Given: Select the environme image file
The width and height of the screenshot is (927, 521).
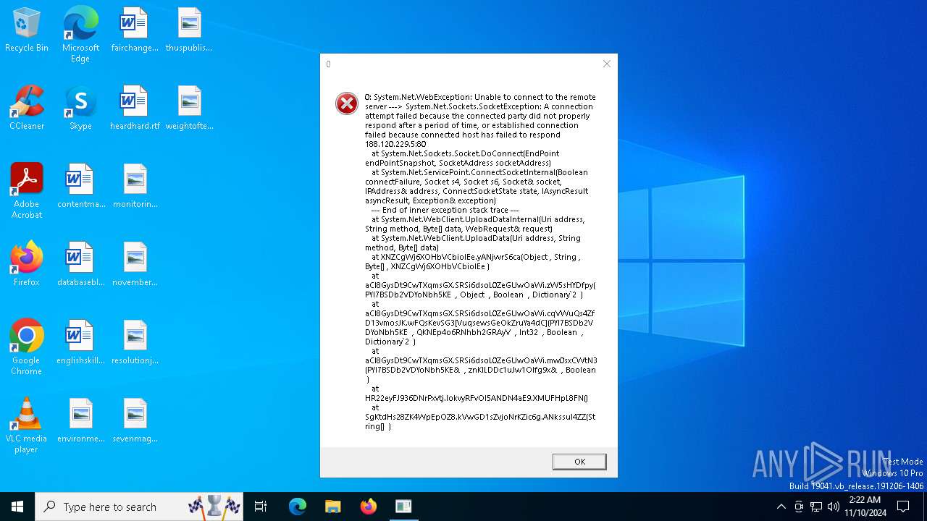Looking at the screenshot, I should [80, 421].
